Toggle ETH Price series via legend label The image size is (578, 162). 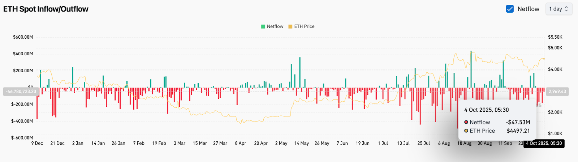point(304,26)
